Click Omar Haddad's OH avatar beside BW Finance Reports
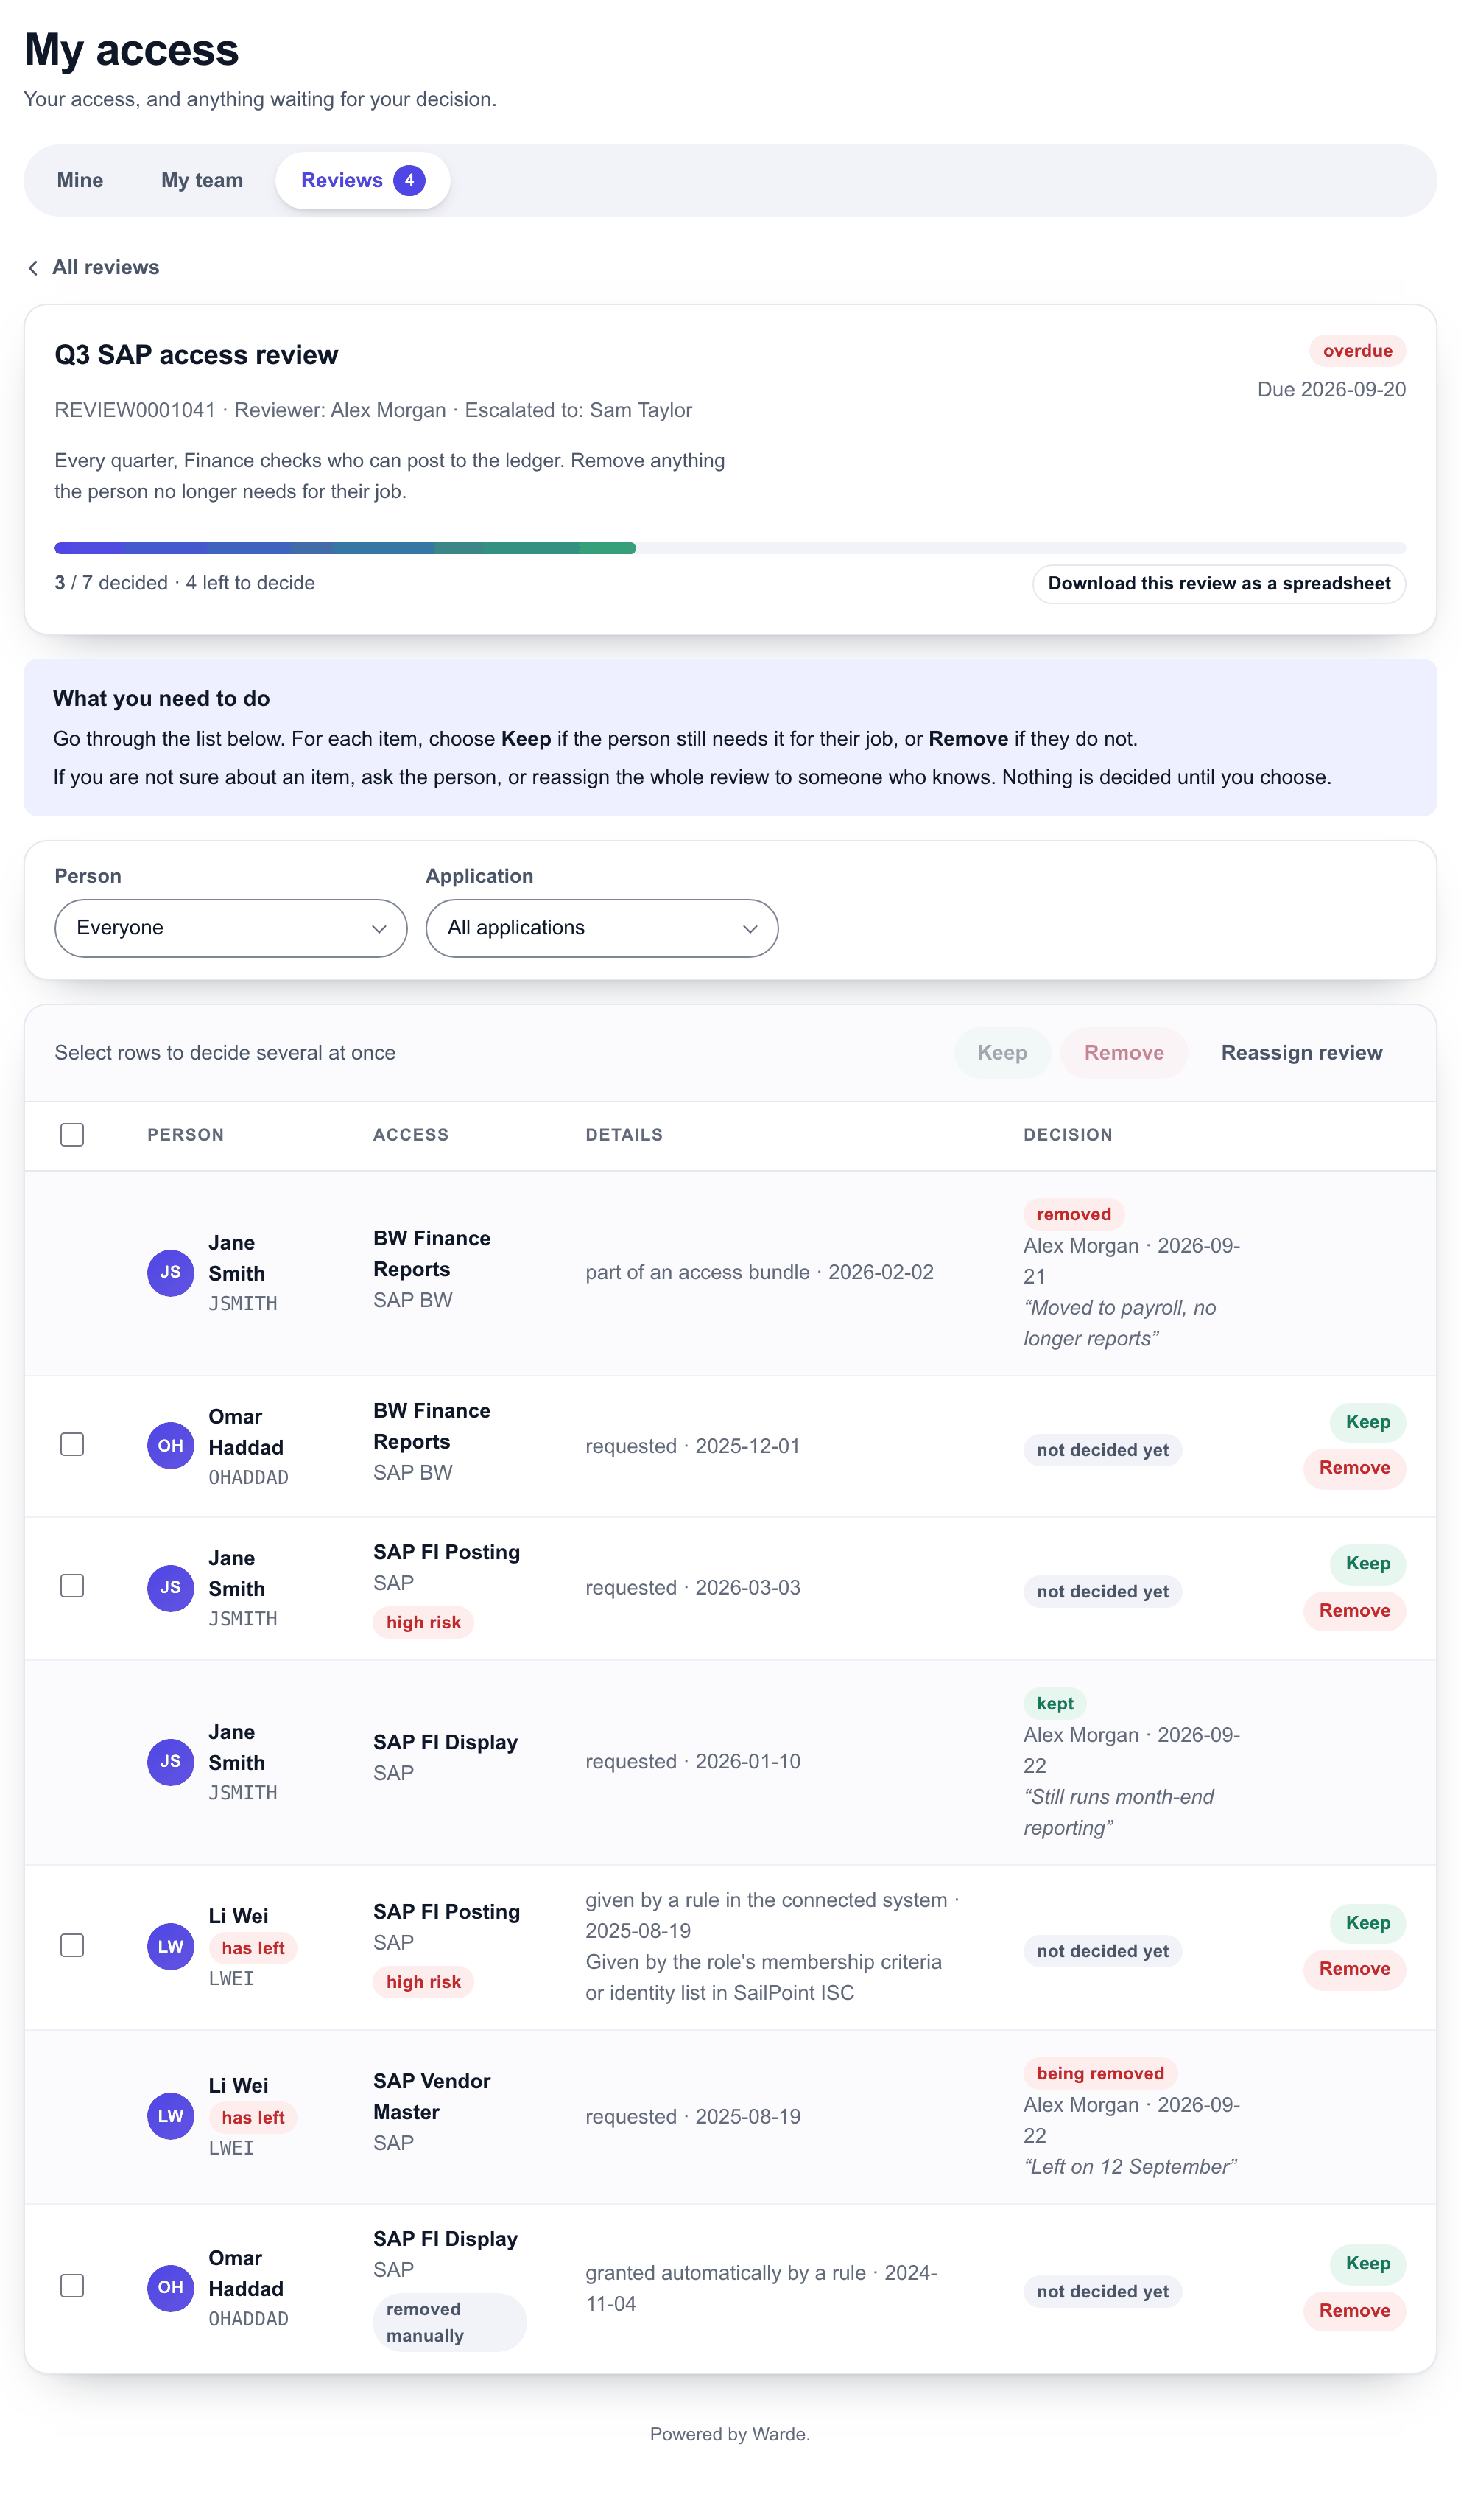 click(171, 1445)
